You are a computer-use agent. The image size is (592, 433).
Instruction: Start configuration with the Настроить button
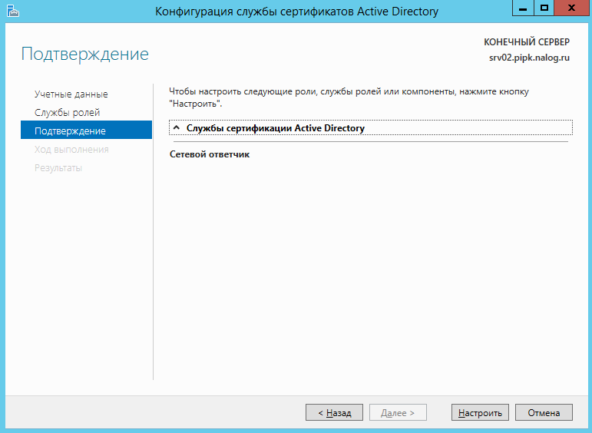tap(480, 412)
